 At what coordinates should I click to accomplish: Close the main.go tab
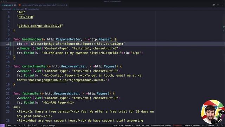point(15,5)
